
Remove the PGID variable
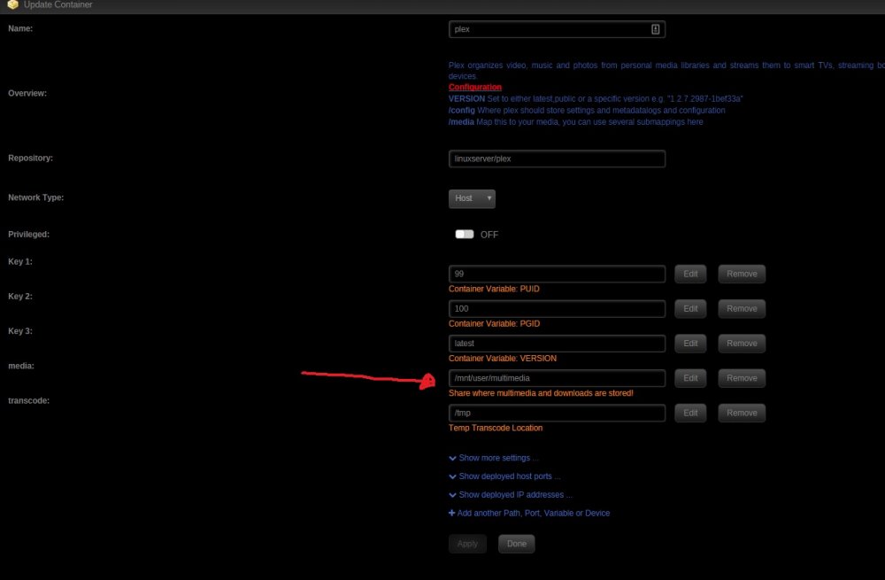742,308
